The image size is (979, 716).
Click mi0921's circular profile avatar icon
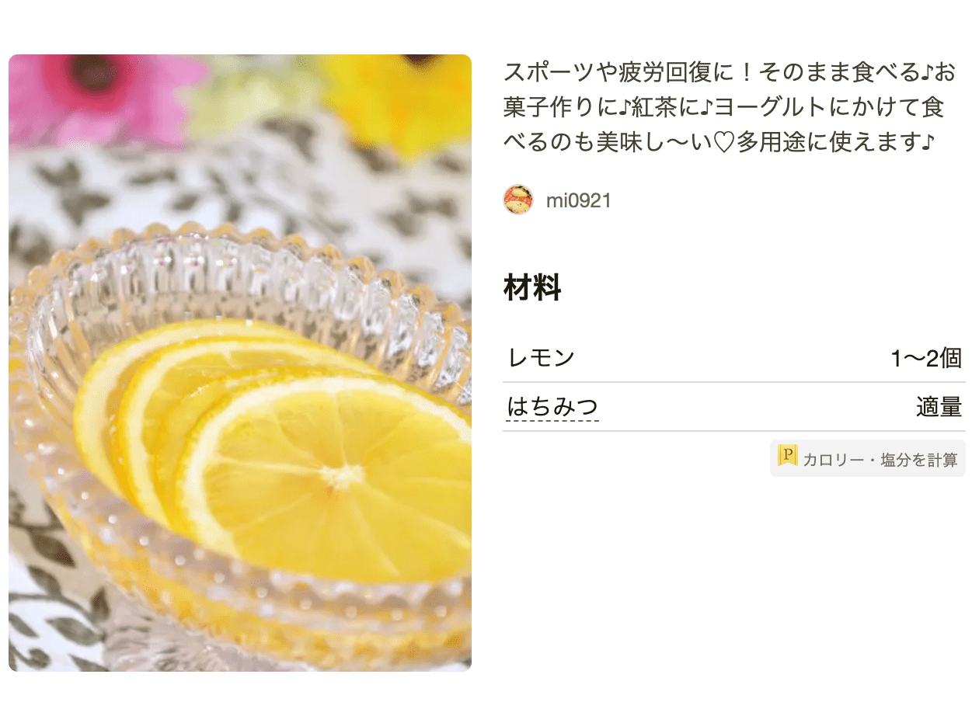coord(518,200)
